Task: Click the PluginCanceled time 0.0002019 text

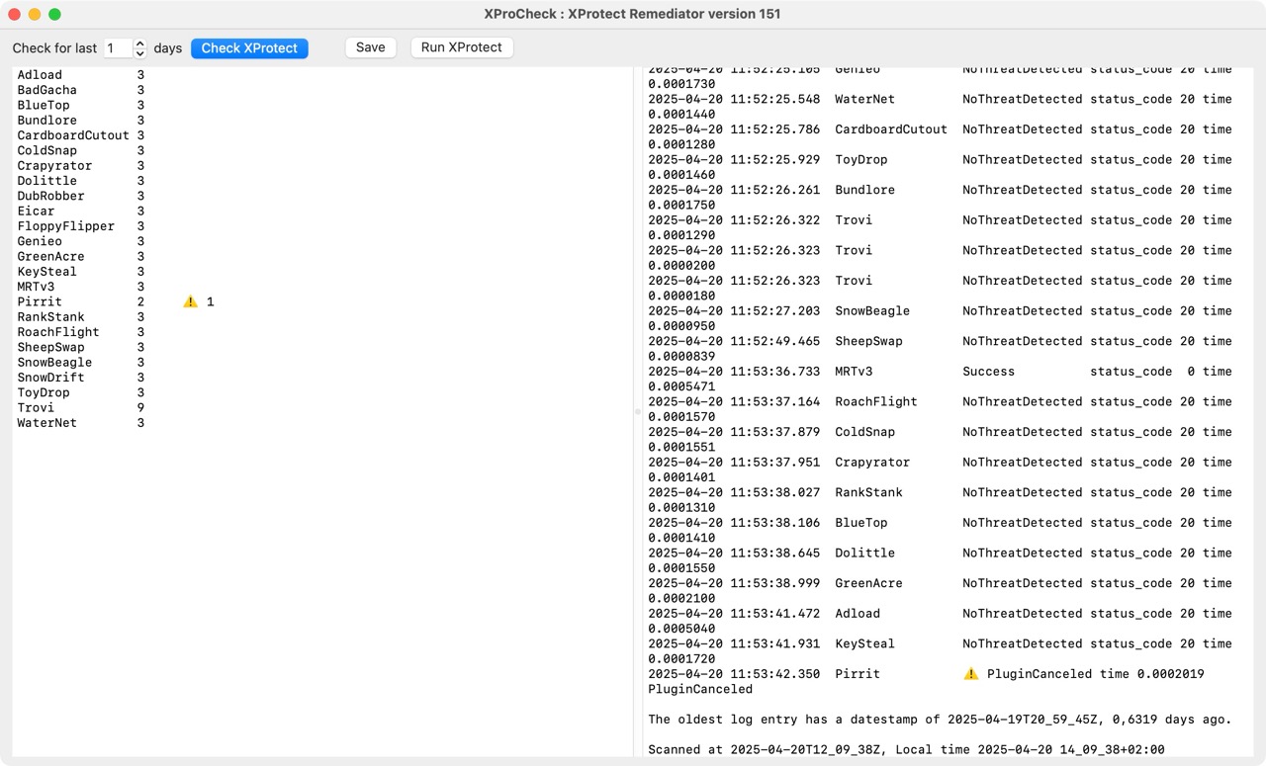Action: tap(1096, 674)
